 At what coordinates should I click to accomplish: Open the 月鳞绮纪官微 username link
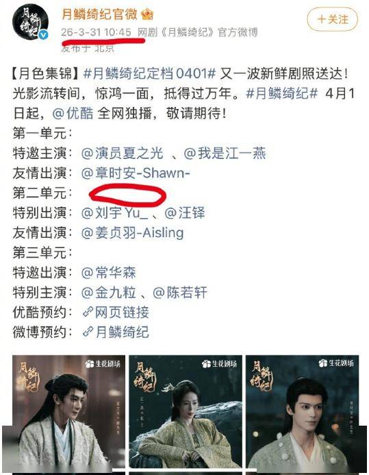click(99, 14)
